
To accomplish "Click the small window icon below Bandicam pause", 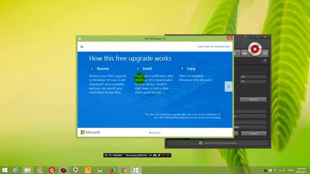I will click(x=265, y=61).
